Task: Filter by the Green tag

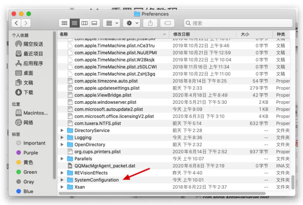Action: pos(27,172)
